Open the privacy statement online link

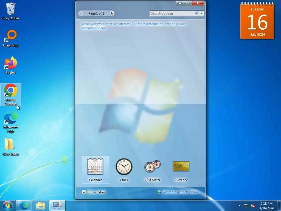coord(134,26)
